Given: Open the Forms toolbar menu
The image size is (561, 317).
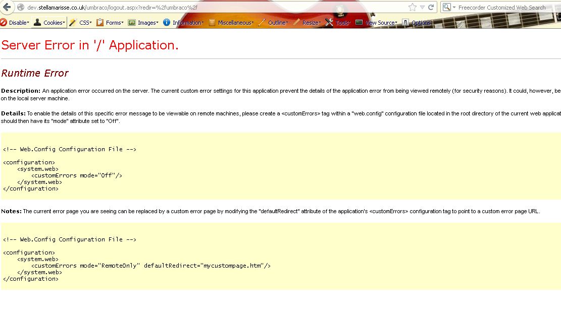Looking at the screenshot, I should click(x=115, y=23).
